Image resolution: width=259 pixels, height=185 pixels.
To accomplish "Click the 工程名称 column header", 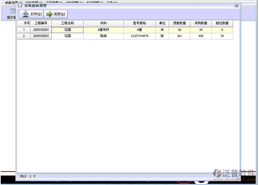I will point(67,24).
